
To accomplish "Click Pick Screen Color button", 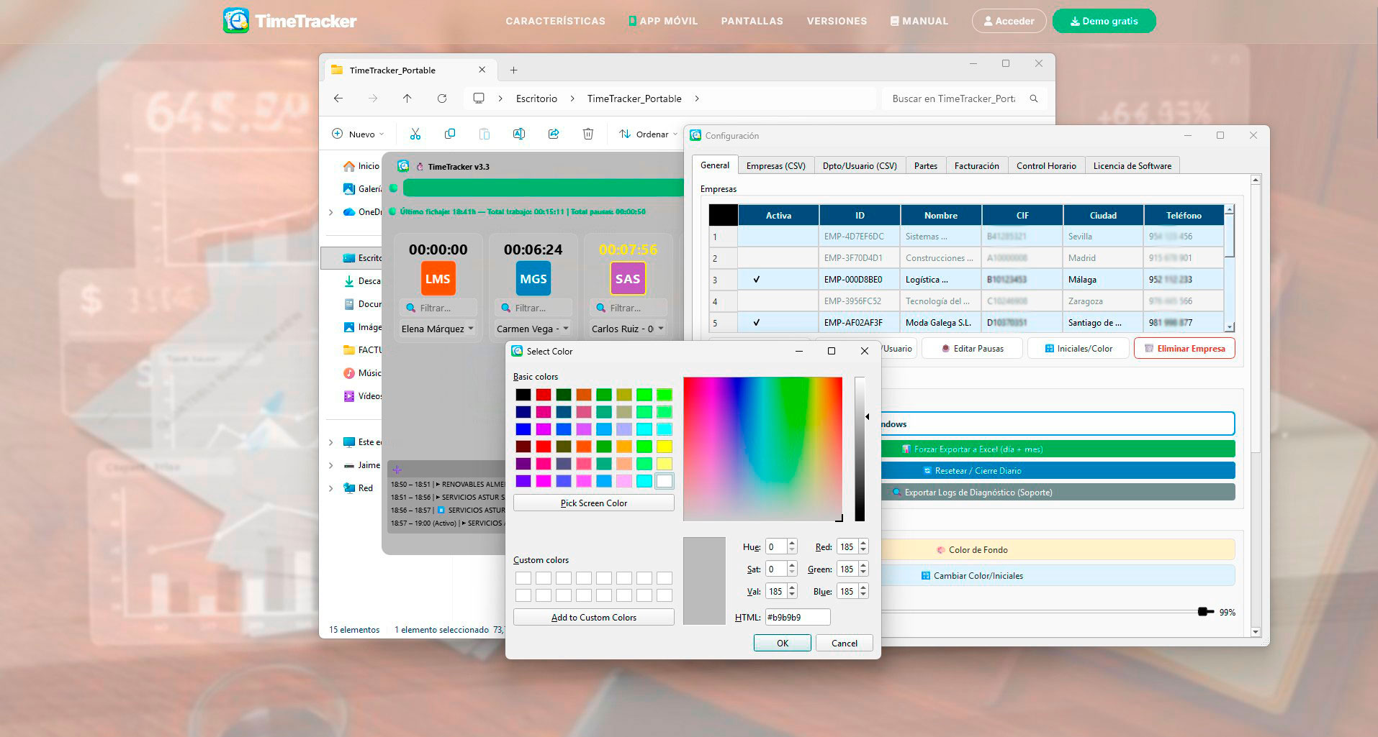I will 593,503.
